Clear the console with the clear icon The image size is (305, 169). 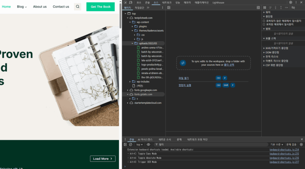tap(130, 145)
